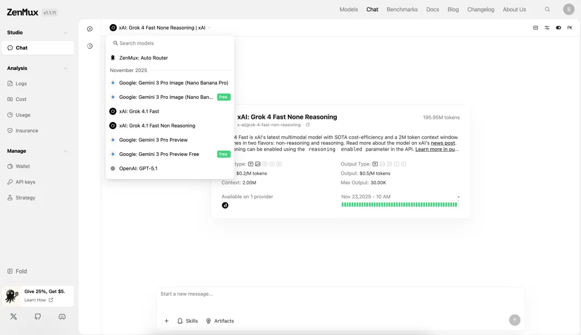Copy the x-ai/grok-4-fast-non-reasoning model ID

[308, 125]
